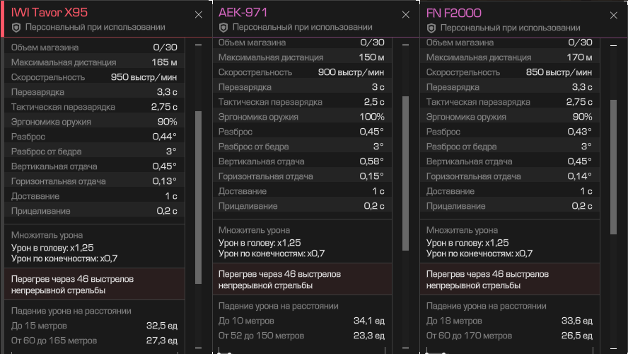Click FN F2000 'Урон по конечностям: x0,7' line
The image size is (628, 354).
pos(479,253)
